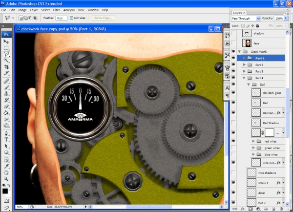Image resolution: width=293 pixels, height=212 pixels.
Task: Select the Sponge tool
Action: [6, 125]
